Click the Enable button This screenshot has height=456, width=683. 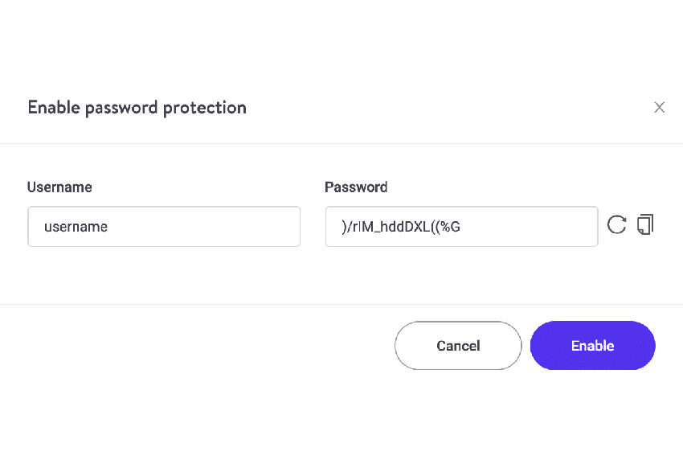[x=592, y=346]
